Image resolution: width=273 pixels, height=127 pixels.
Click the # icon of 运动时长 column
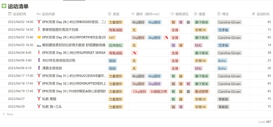253,14
